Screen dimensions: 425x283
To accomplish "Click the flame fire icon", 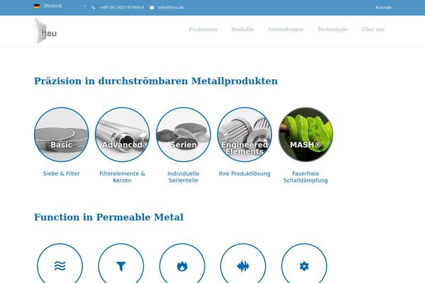I will [x=182, y=266].
